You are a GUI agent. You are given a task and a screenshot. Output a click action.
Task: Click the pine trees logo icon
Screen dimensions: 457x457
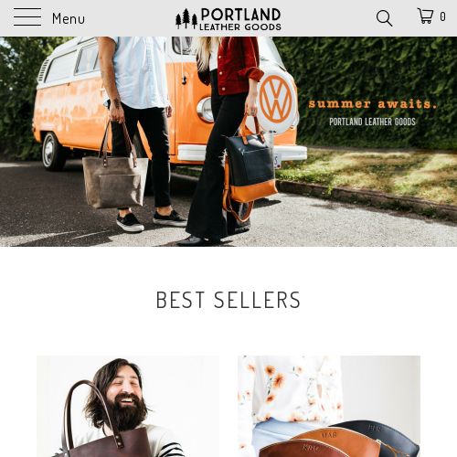pos(186,19)
